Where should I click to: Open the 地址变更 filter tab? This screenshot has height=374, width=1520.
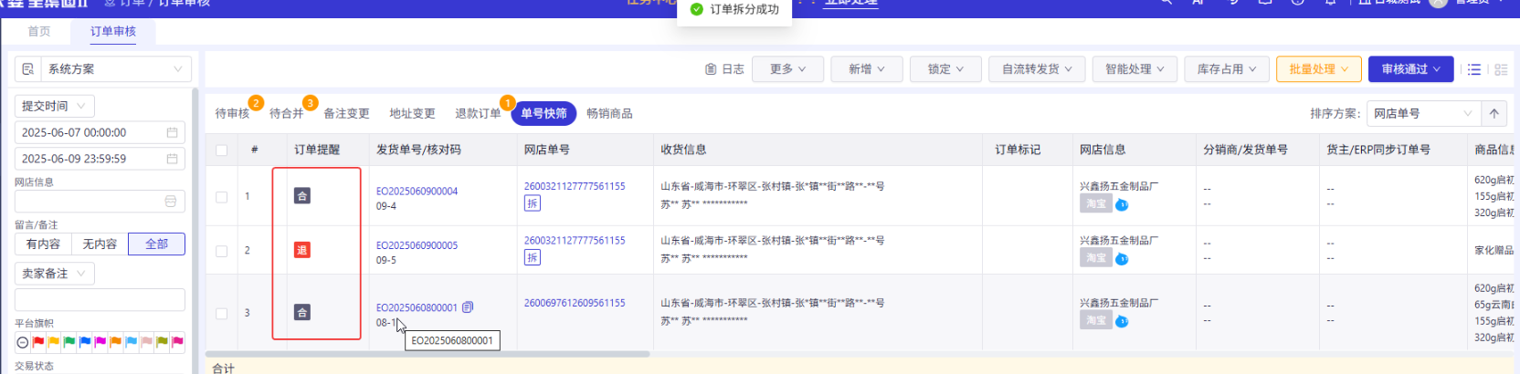412,113
